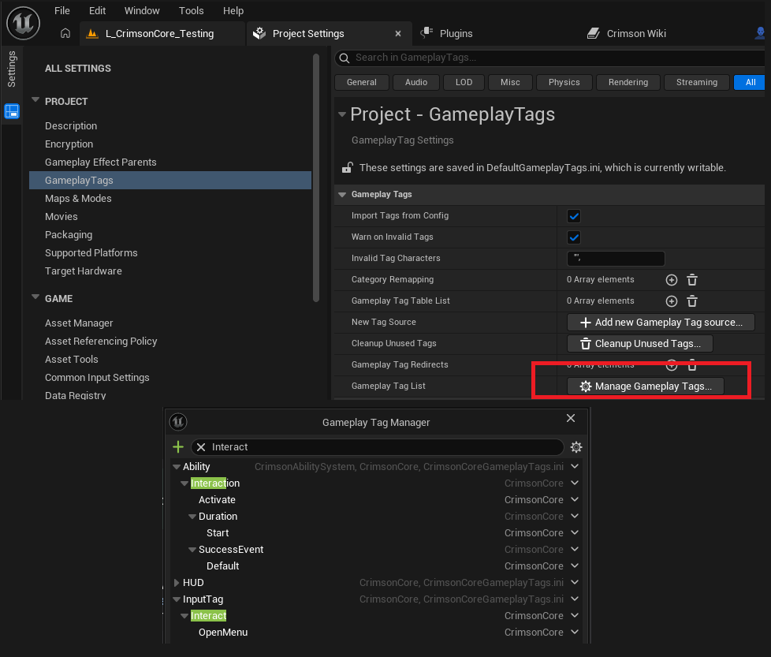Open the Window menu
This screenshot has width=771, height=657.
tap(142, 11)
